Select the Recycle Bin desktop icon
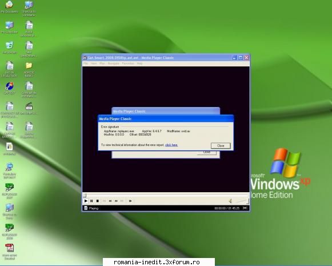Viewport: 332px width, 266px height. 9,47
